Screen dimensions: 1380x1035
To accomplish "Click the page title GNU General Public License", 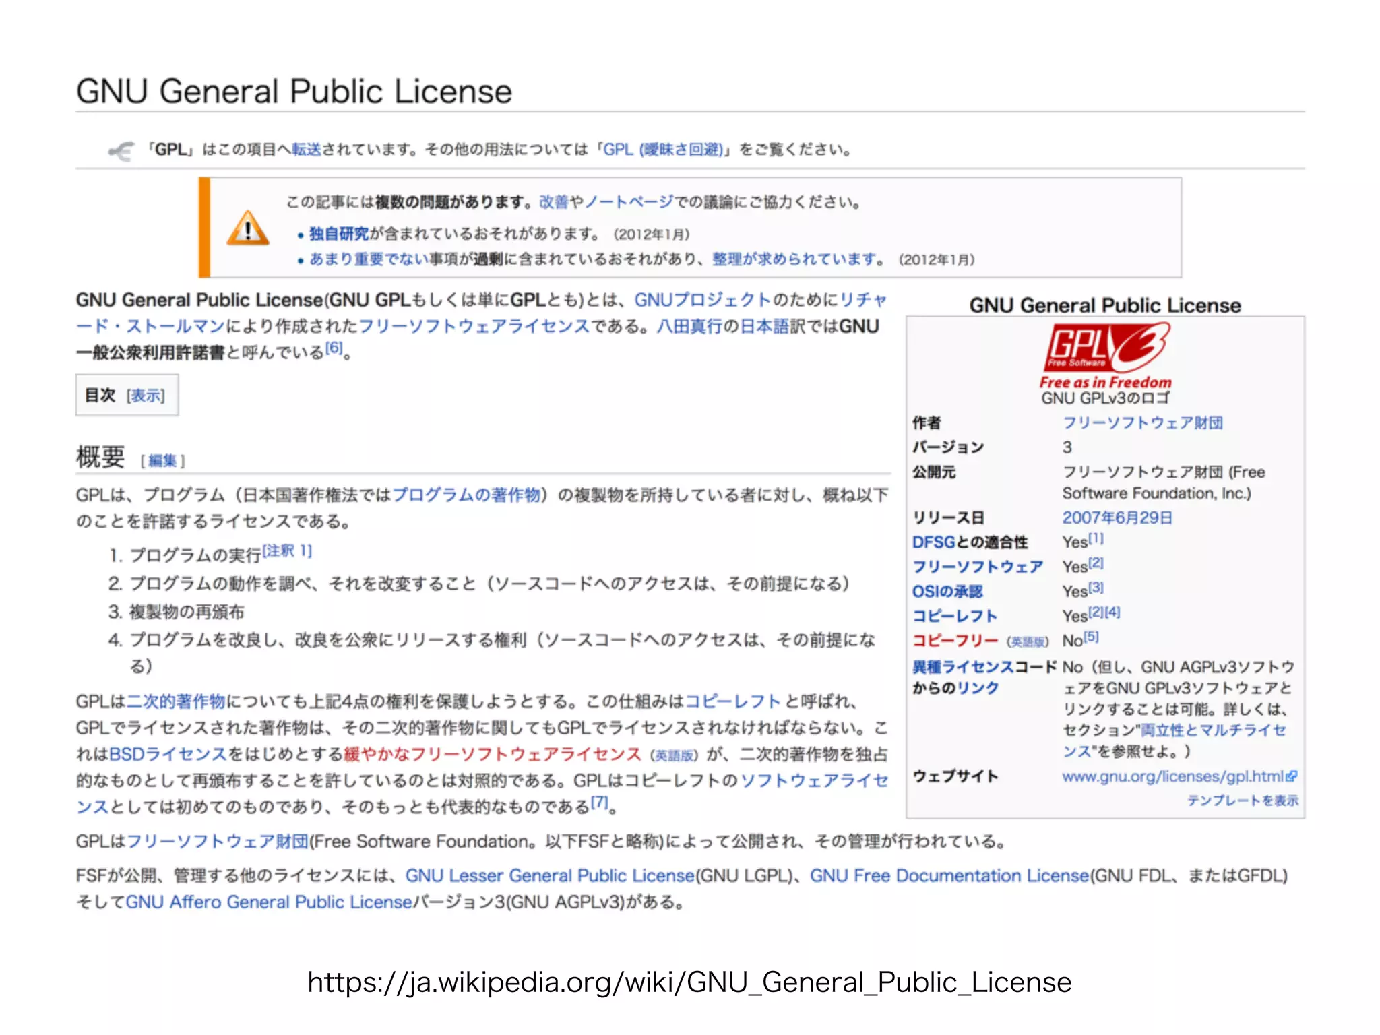I will coord(294,91).
